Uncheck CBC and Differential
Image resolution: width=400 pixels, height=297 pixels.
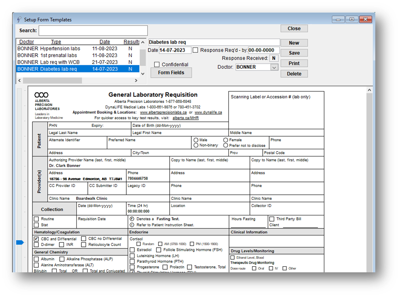[x=36, y=239]
